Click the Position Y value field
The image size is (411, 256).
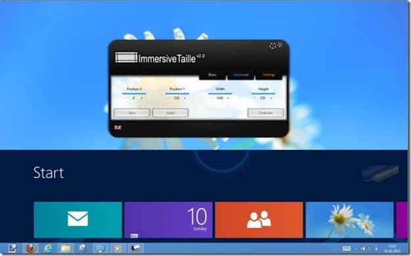coord(177,98)
